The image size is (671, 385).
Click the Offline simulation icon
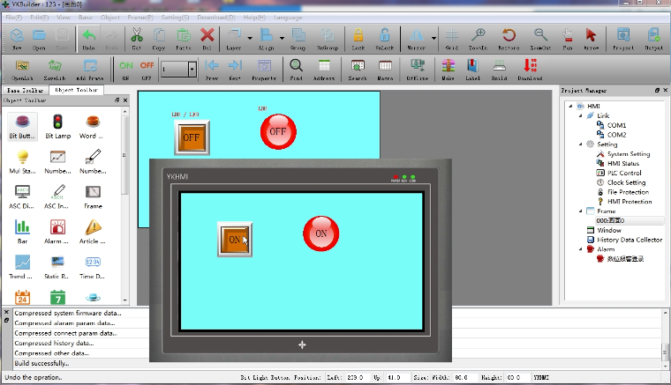tap(417, 69)
